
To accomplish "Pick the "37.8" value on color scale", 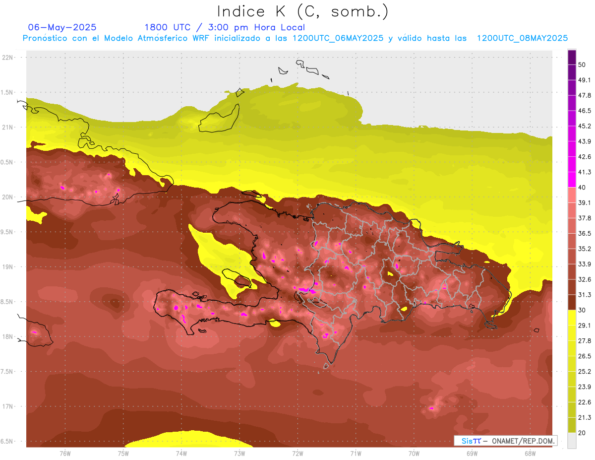I will click(x=585, y=218).
